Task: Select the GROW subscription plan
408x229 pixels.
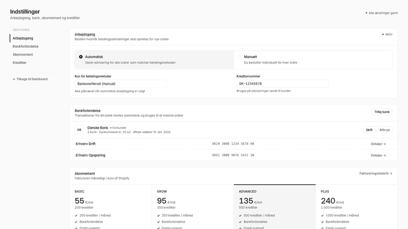Action: (193, 207)
